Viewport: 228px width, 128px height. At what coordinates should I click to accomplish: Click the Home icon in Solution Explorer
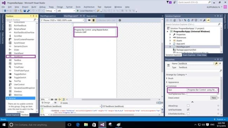175,20
